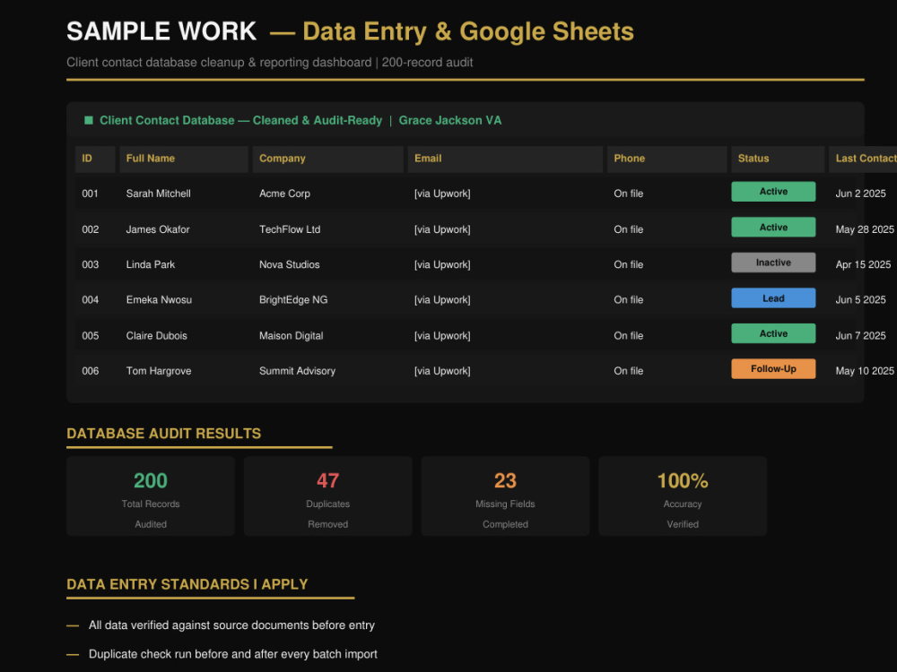The height and width of the screenshot is (672, 897).
Task: Click the phone cell for James Okafor
Action: (628, 229)
